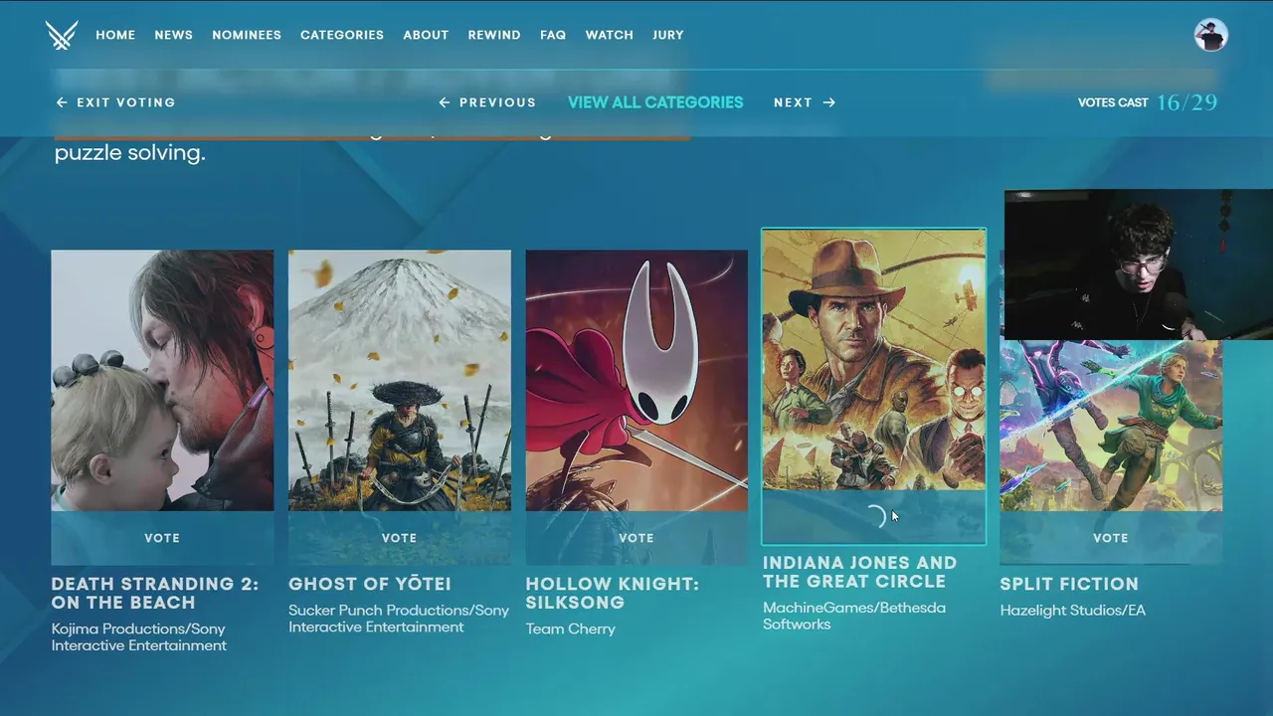Open the WATCH page
The image size is (1273, 716).
click(x=609, y=35)
